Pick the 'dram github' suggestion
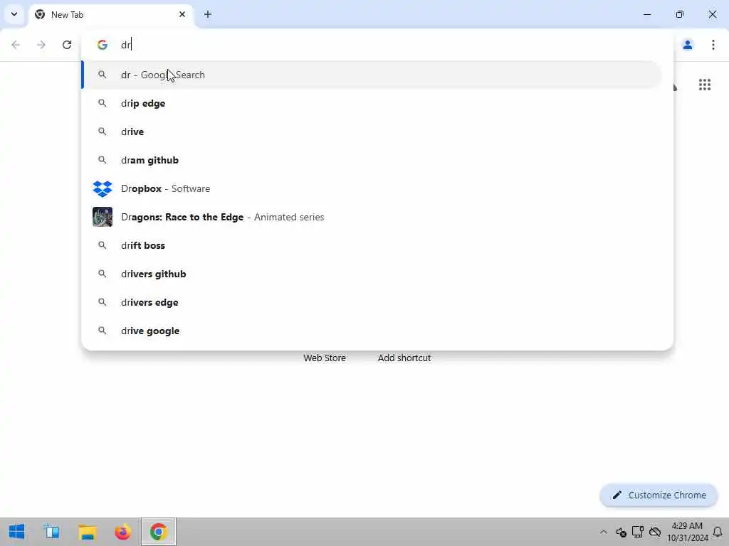 pos(372,160)
